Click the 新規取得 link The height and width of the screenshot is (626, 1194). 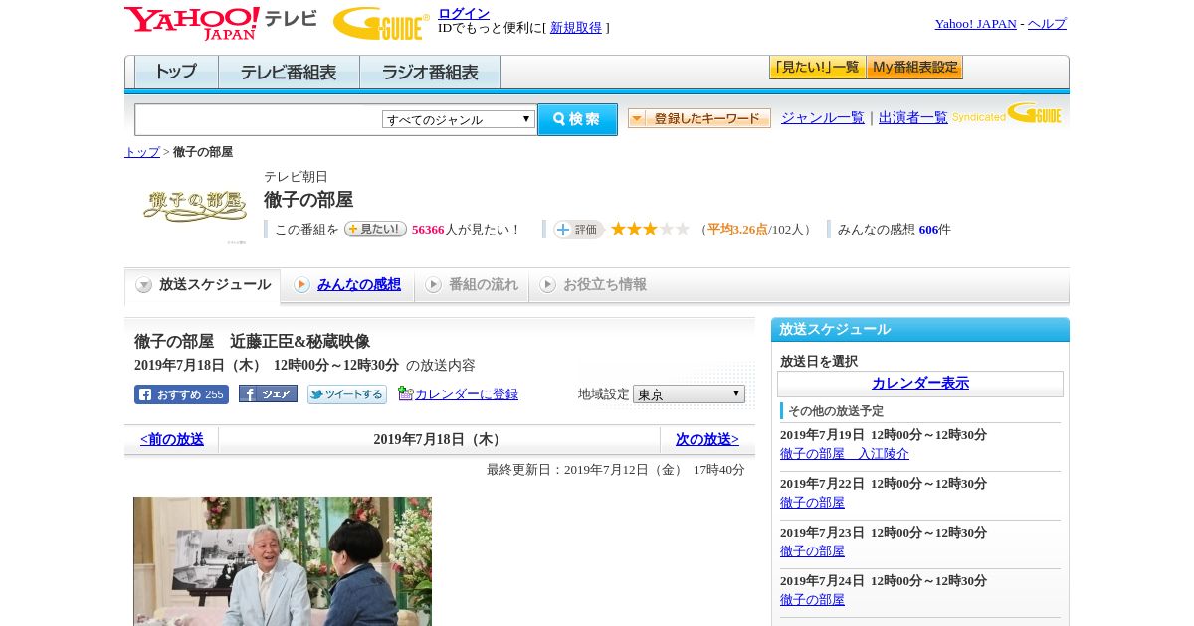point(576,28)
